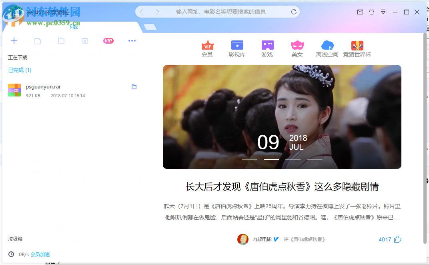
Task: Open containing folder of psguanyun.rar
Action: 134,86
